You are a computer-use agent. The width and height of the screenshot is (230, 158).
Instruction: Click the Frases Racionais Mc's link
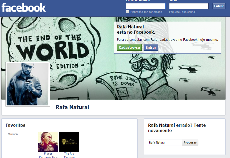click(x=48, y=155)
